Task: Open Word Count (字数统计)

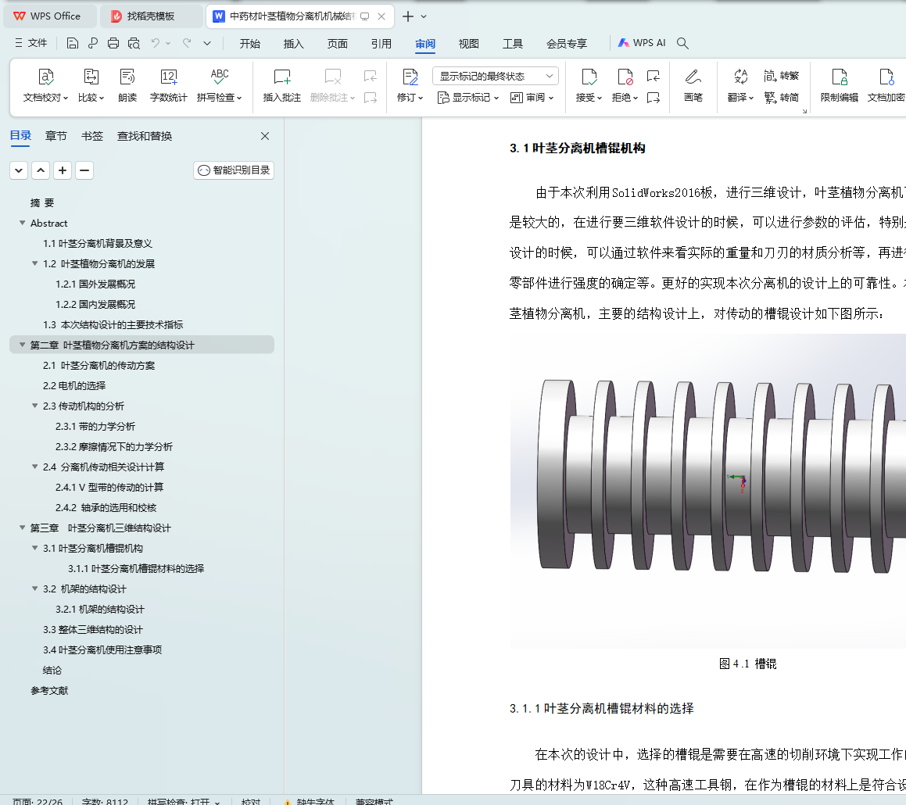Action: 168,85
